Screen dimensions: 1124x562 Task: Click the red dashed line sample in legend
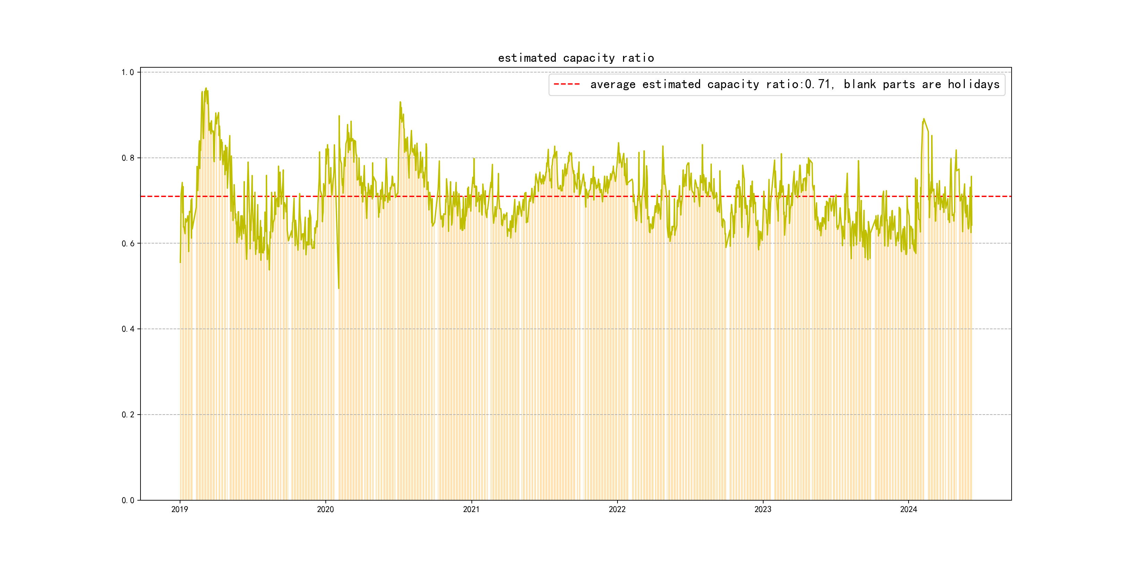coord(567,84)
